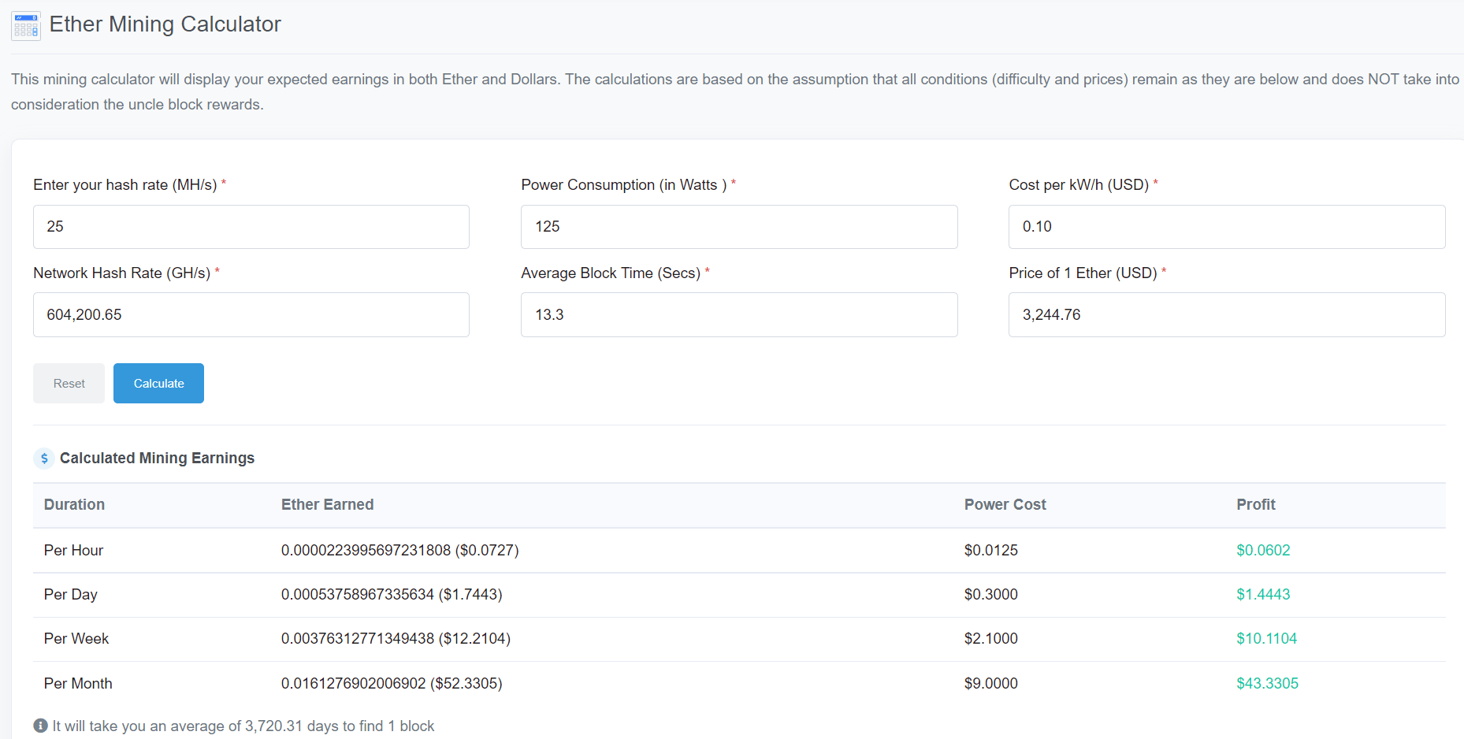This screenshot has height=739, width=1464.
Task: Click the $2.1000 power cost cell
Action: click(990, 639)
